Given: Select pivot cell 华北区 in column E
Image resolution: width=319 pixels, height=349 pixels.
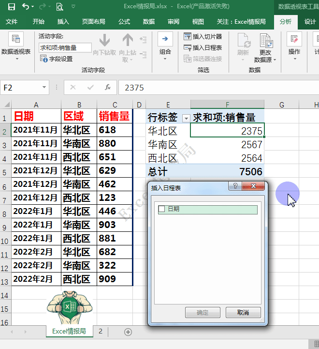Looking at the screenshot, I should tap(168, 131).
